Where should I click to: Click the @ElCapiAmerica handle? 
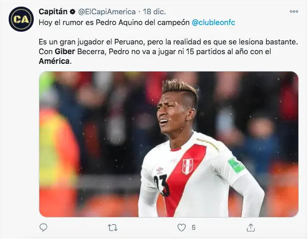(x=107, y=12)
